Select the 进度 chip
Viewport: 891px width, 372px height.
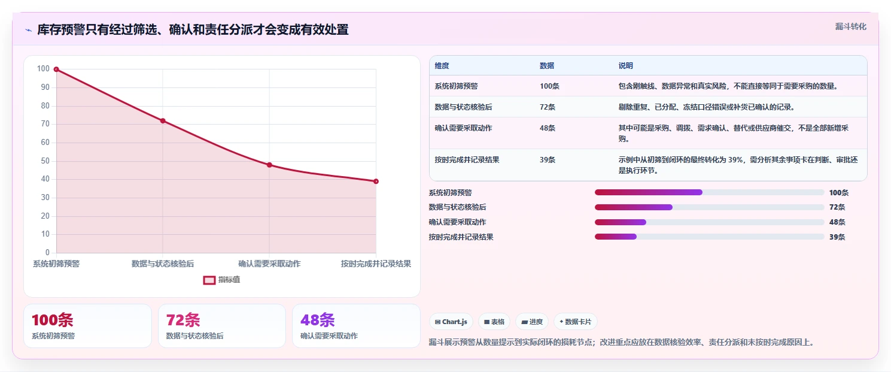(532, 322)
